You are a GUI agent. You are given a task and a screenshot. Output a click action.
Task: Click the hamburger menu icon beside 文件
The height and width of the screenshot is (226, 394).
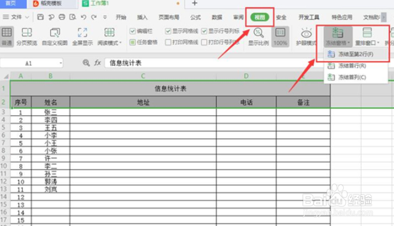coord(5,17)
